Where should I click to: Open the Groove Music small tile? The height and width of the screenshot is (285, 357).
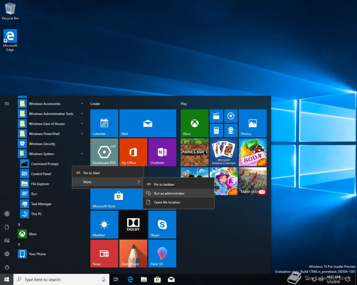pyautogui.click(x=231, y=116)
